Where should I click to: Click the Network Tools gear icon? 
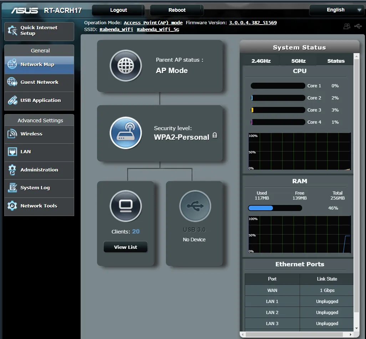click(12, 206)
